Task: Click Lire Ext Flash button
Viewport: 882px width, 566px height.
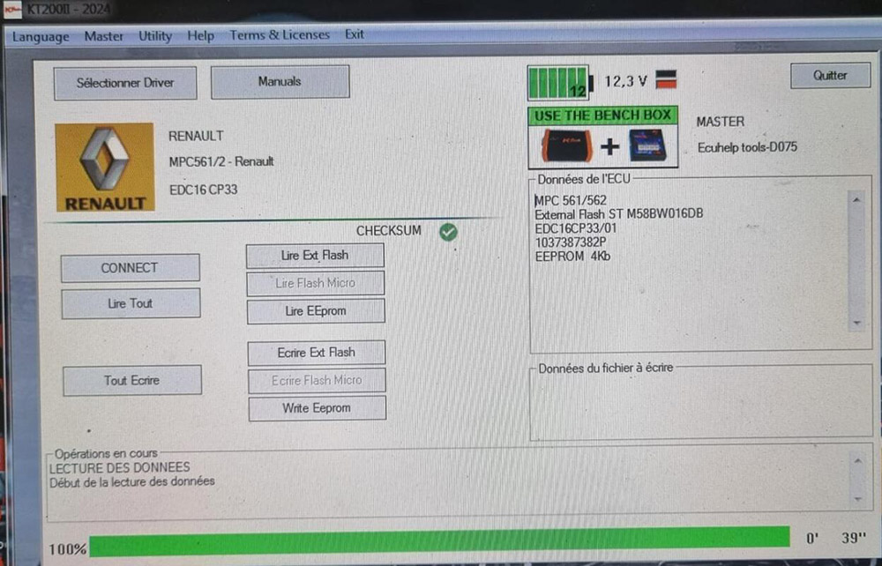Action: [x=315, y=256]
